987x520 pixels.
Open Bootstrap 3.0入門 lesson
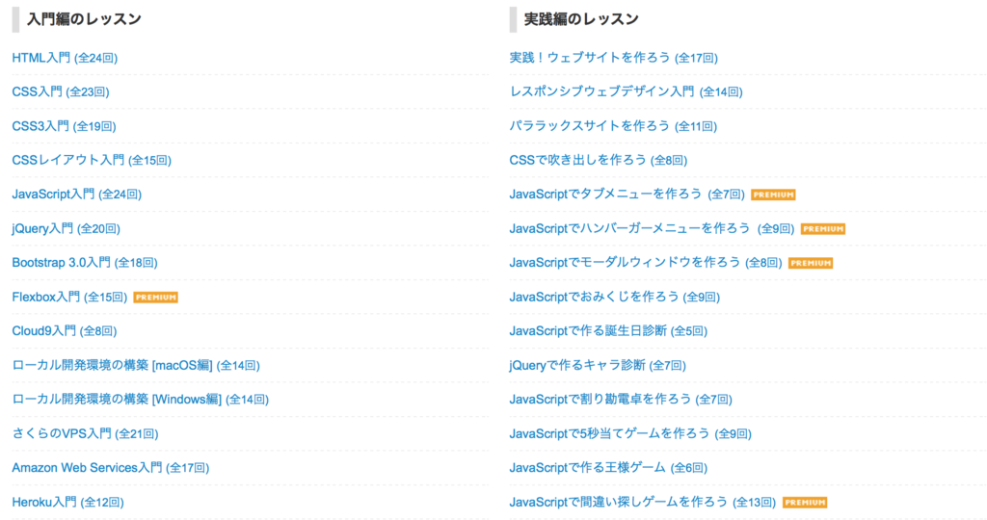coord(85,263)
